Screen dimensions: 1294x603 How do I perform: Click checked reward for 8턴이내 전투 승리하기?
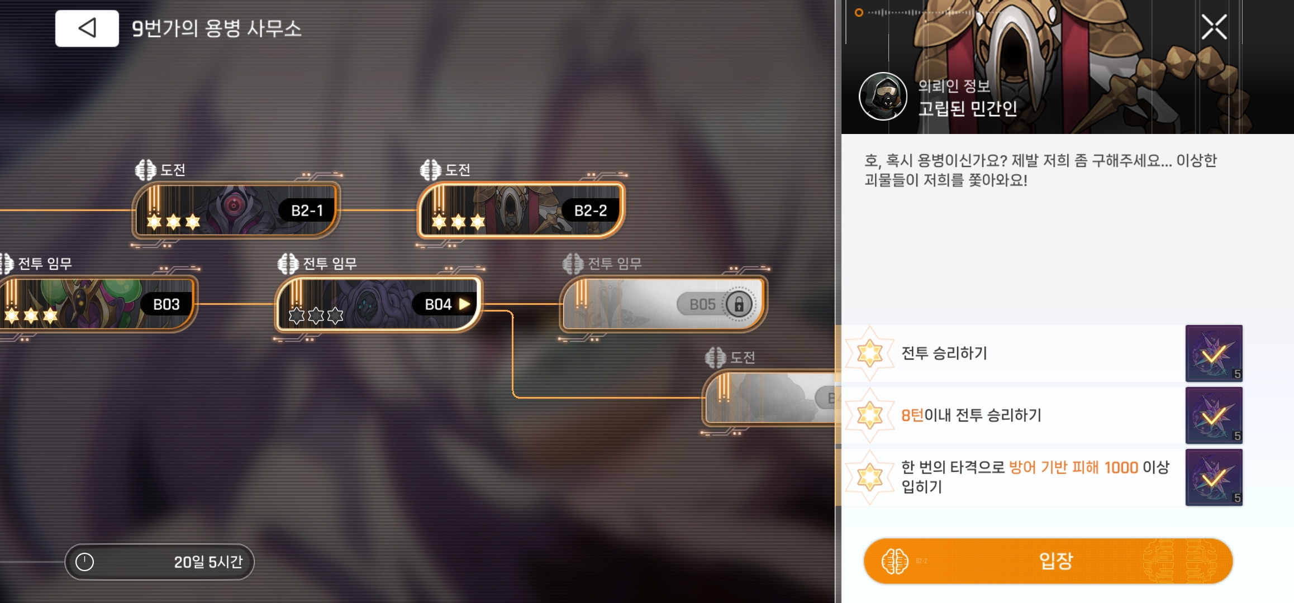pos(1214,415)
